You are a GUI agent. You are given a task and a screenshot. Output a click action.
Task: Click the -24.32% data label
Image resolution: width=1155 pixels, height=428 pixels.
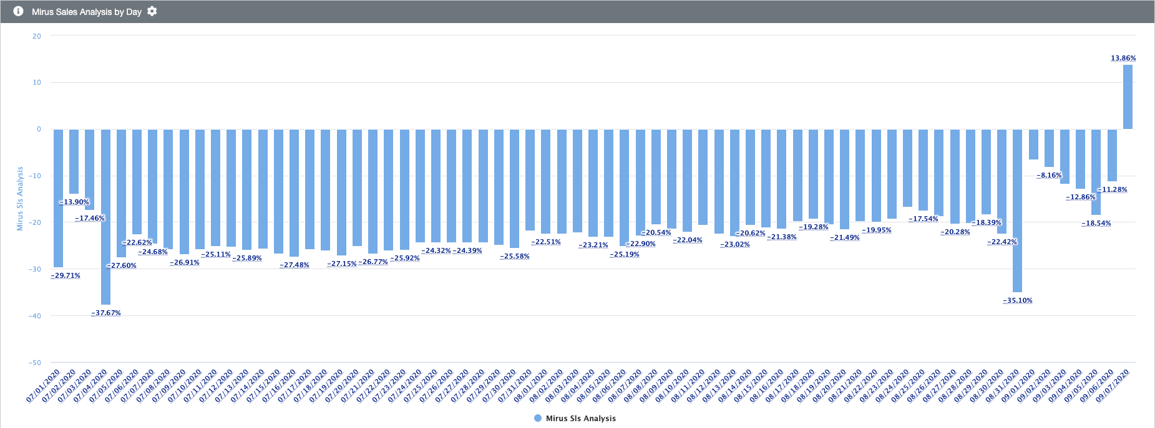point(436,250)
